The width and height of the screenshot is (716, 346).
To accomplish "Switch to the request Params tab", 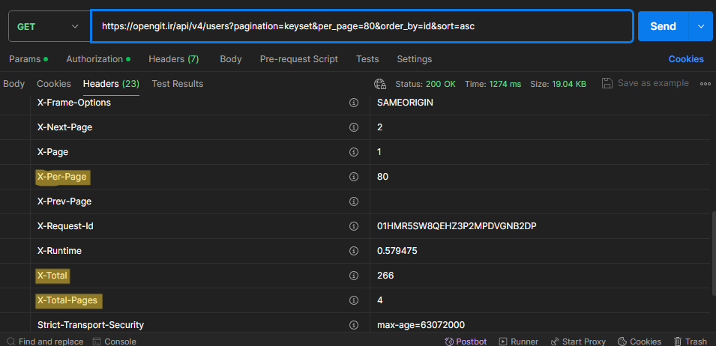I will (28, 59).
